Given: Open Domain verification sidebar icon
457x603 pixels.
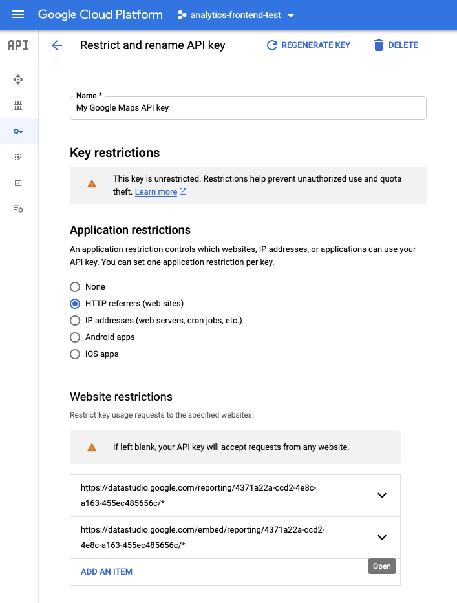Looking at the screenshot, I should (x=18, y=183).
